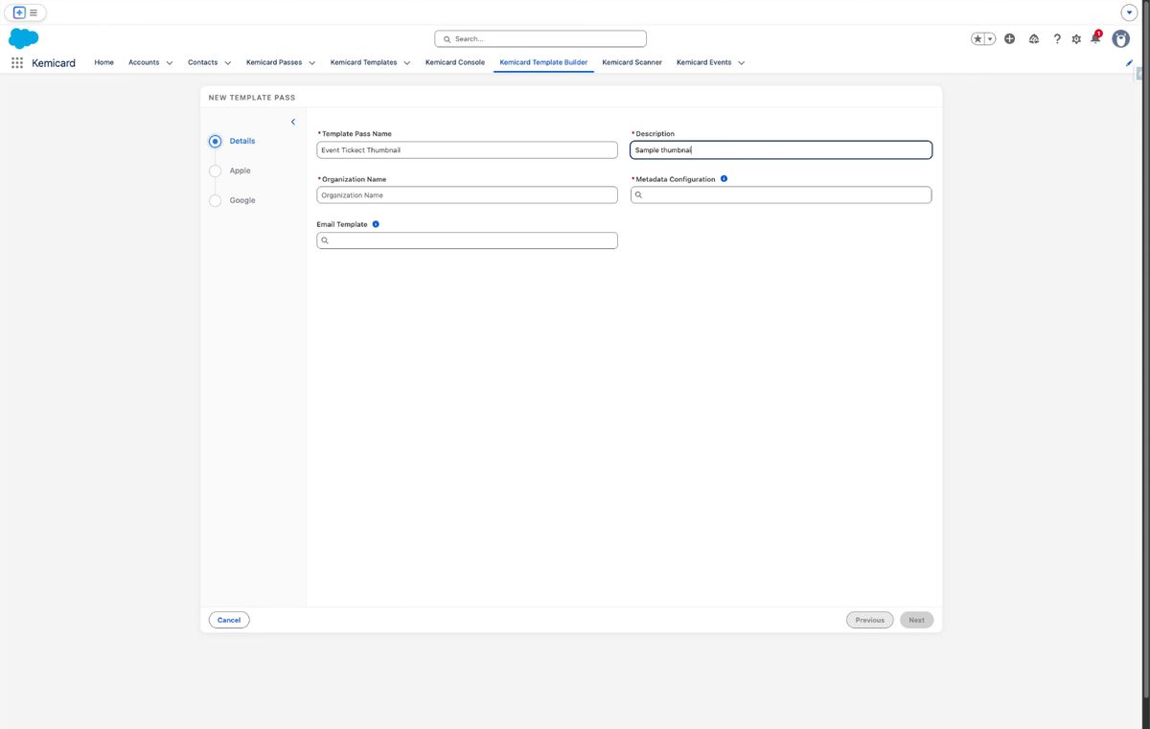Click the Email Template lookup field
1150x729 pixels.
pyautogui.click(x=468, y=240)
